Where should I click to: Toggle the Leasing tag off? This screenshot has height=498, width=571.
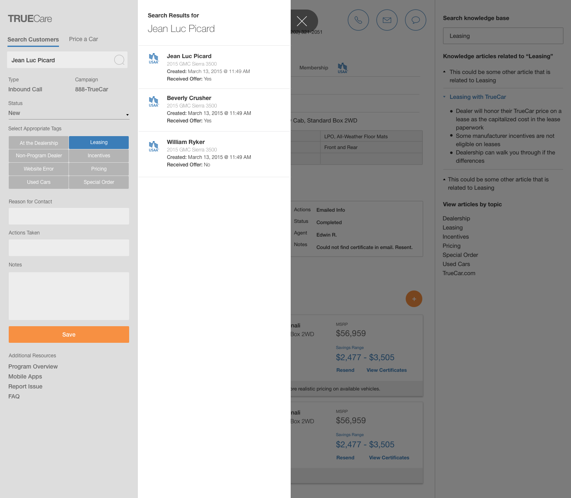(x=98, y=142)
